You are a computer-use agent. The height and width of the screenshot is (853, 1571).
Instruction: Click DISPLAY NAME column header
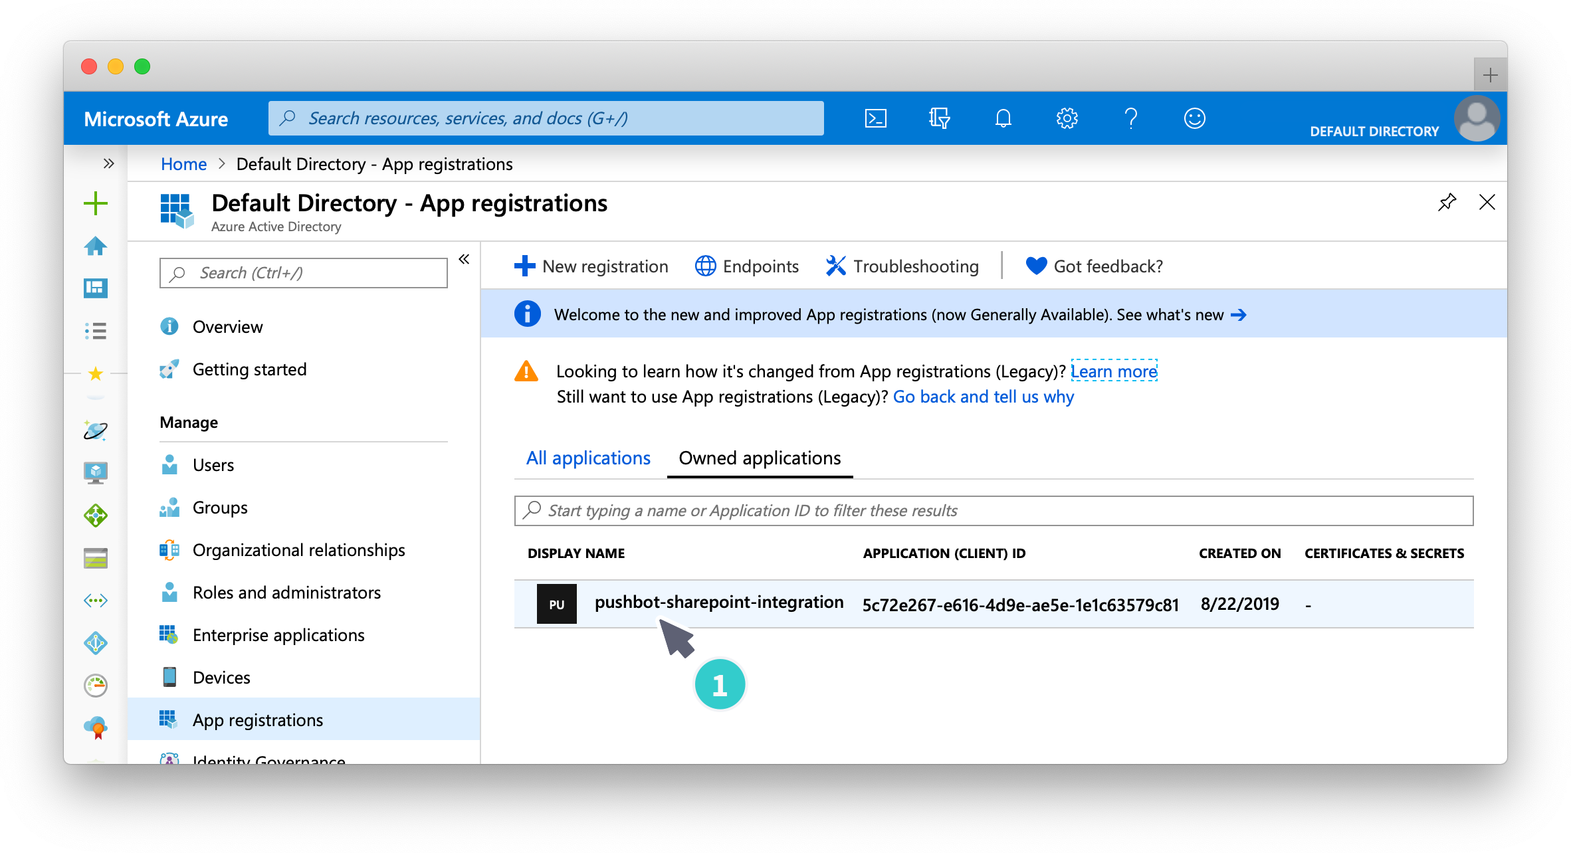[x=576, y=553]
